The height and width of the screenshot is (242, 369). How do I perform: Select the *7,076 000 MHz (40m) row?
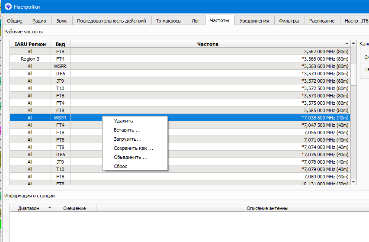tap(180, 155)
